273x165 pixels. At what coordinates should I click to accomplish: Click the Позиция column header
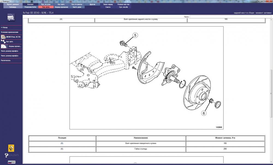pyautogui.click(x=62, y=138)
